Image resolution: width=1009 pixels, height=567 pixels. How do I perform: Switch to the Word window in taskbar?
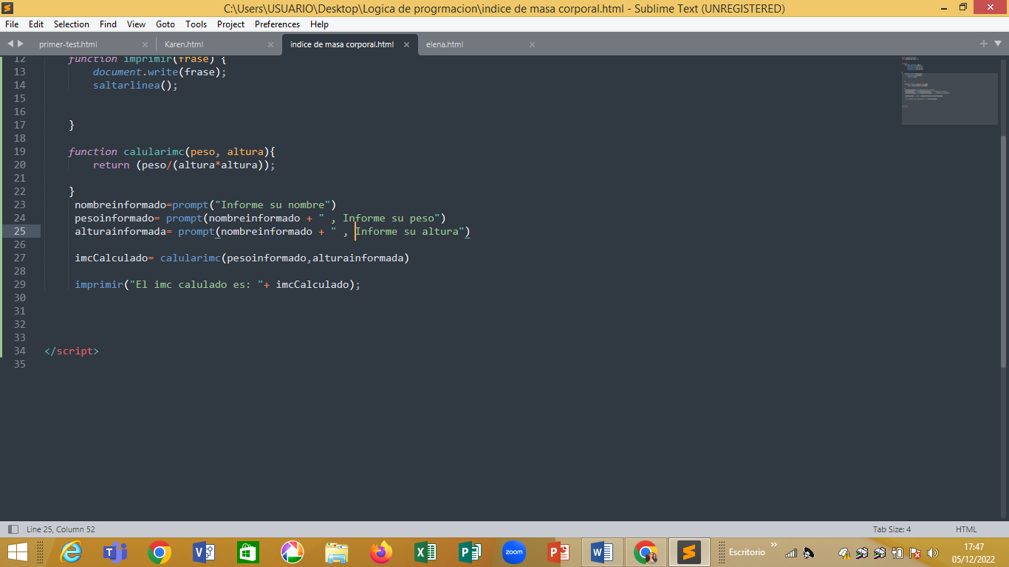coord(603,552)
